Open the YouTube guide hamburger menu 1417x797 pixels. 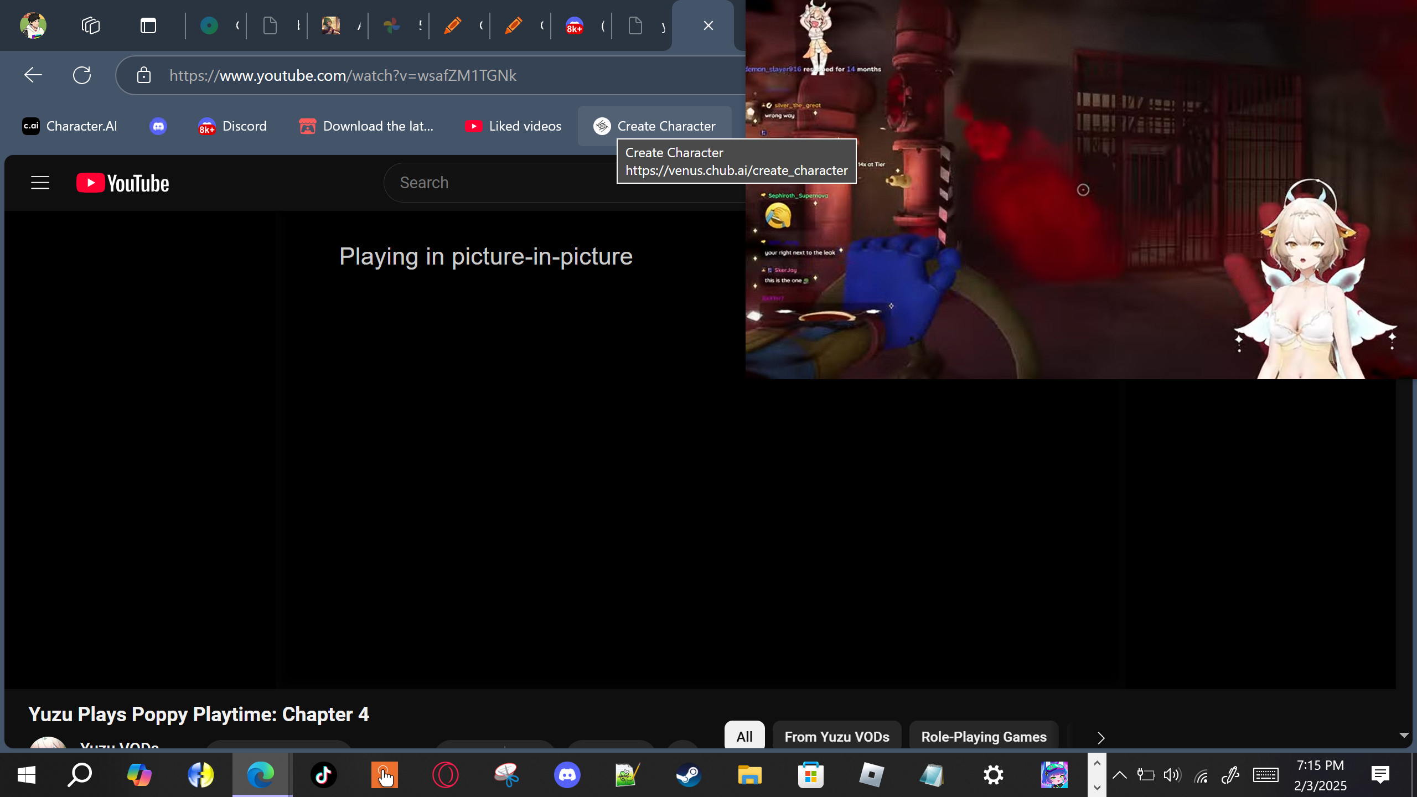[x=40, y=183]
